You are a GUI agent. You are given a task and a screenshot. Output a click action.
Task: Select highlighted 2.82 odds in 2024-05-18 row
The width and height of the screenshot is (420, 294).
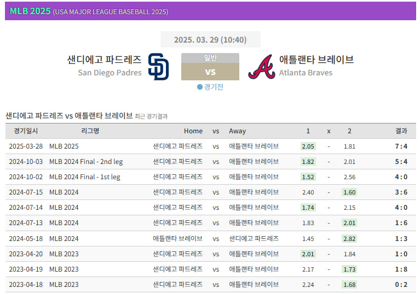pos(349,239)
